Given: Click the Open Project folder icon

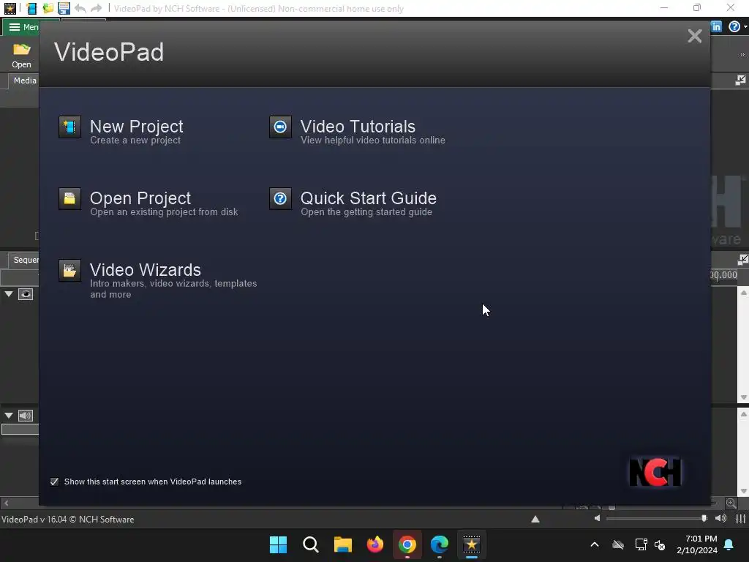Looking at the screenshot, I should (69, 199).
